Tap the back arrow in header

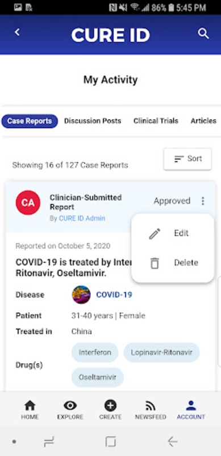point(18,32)
